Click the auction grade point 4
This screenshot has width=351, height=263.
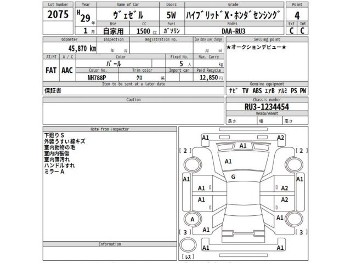298,15
